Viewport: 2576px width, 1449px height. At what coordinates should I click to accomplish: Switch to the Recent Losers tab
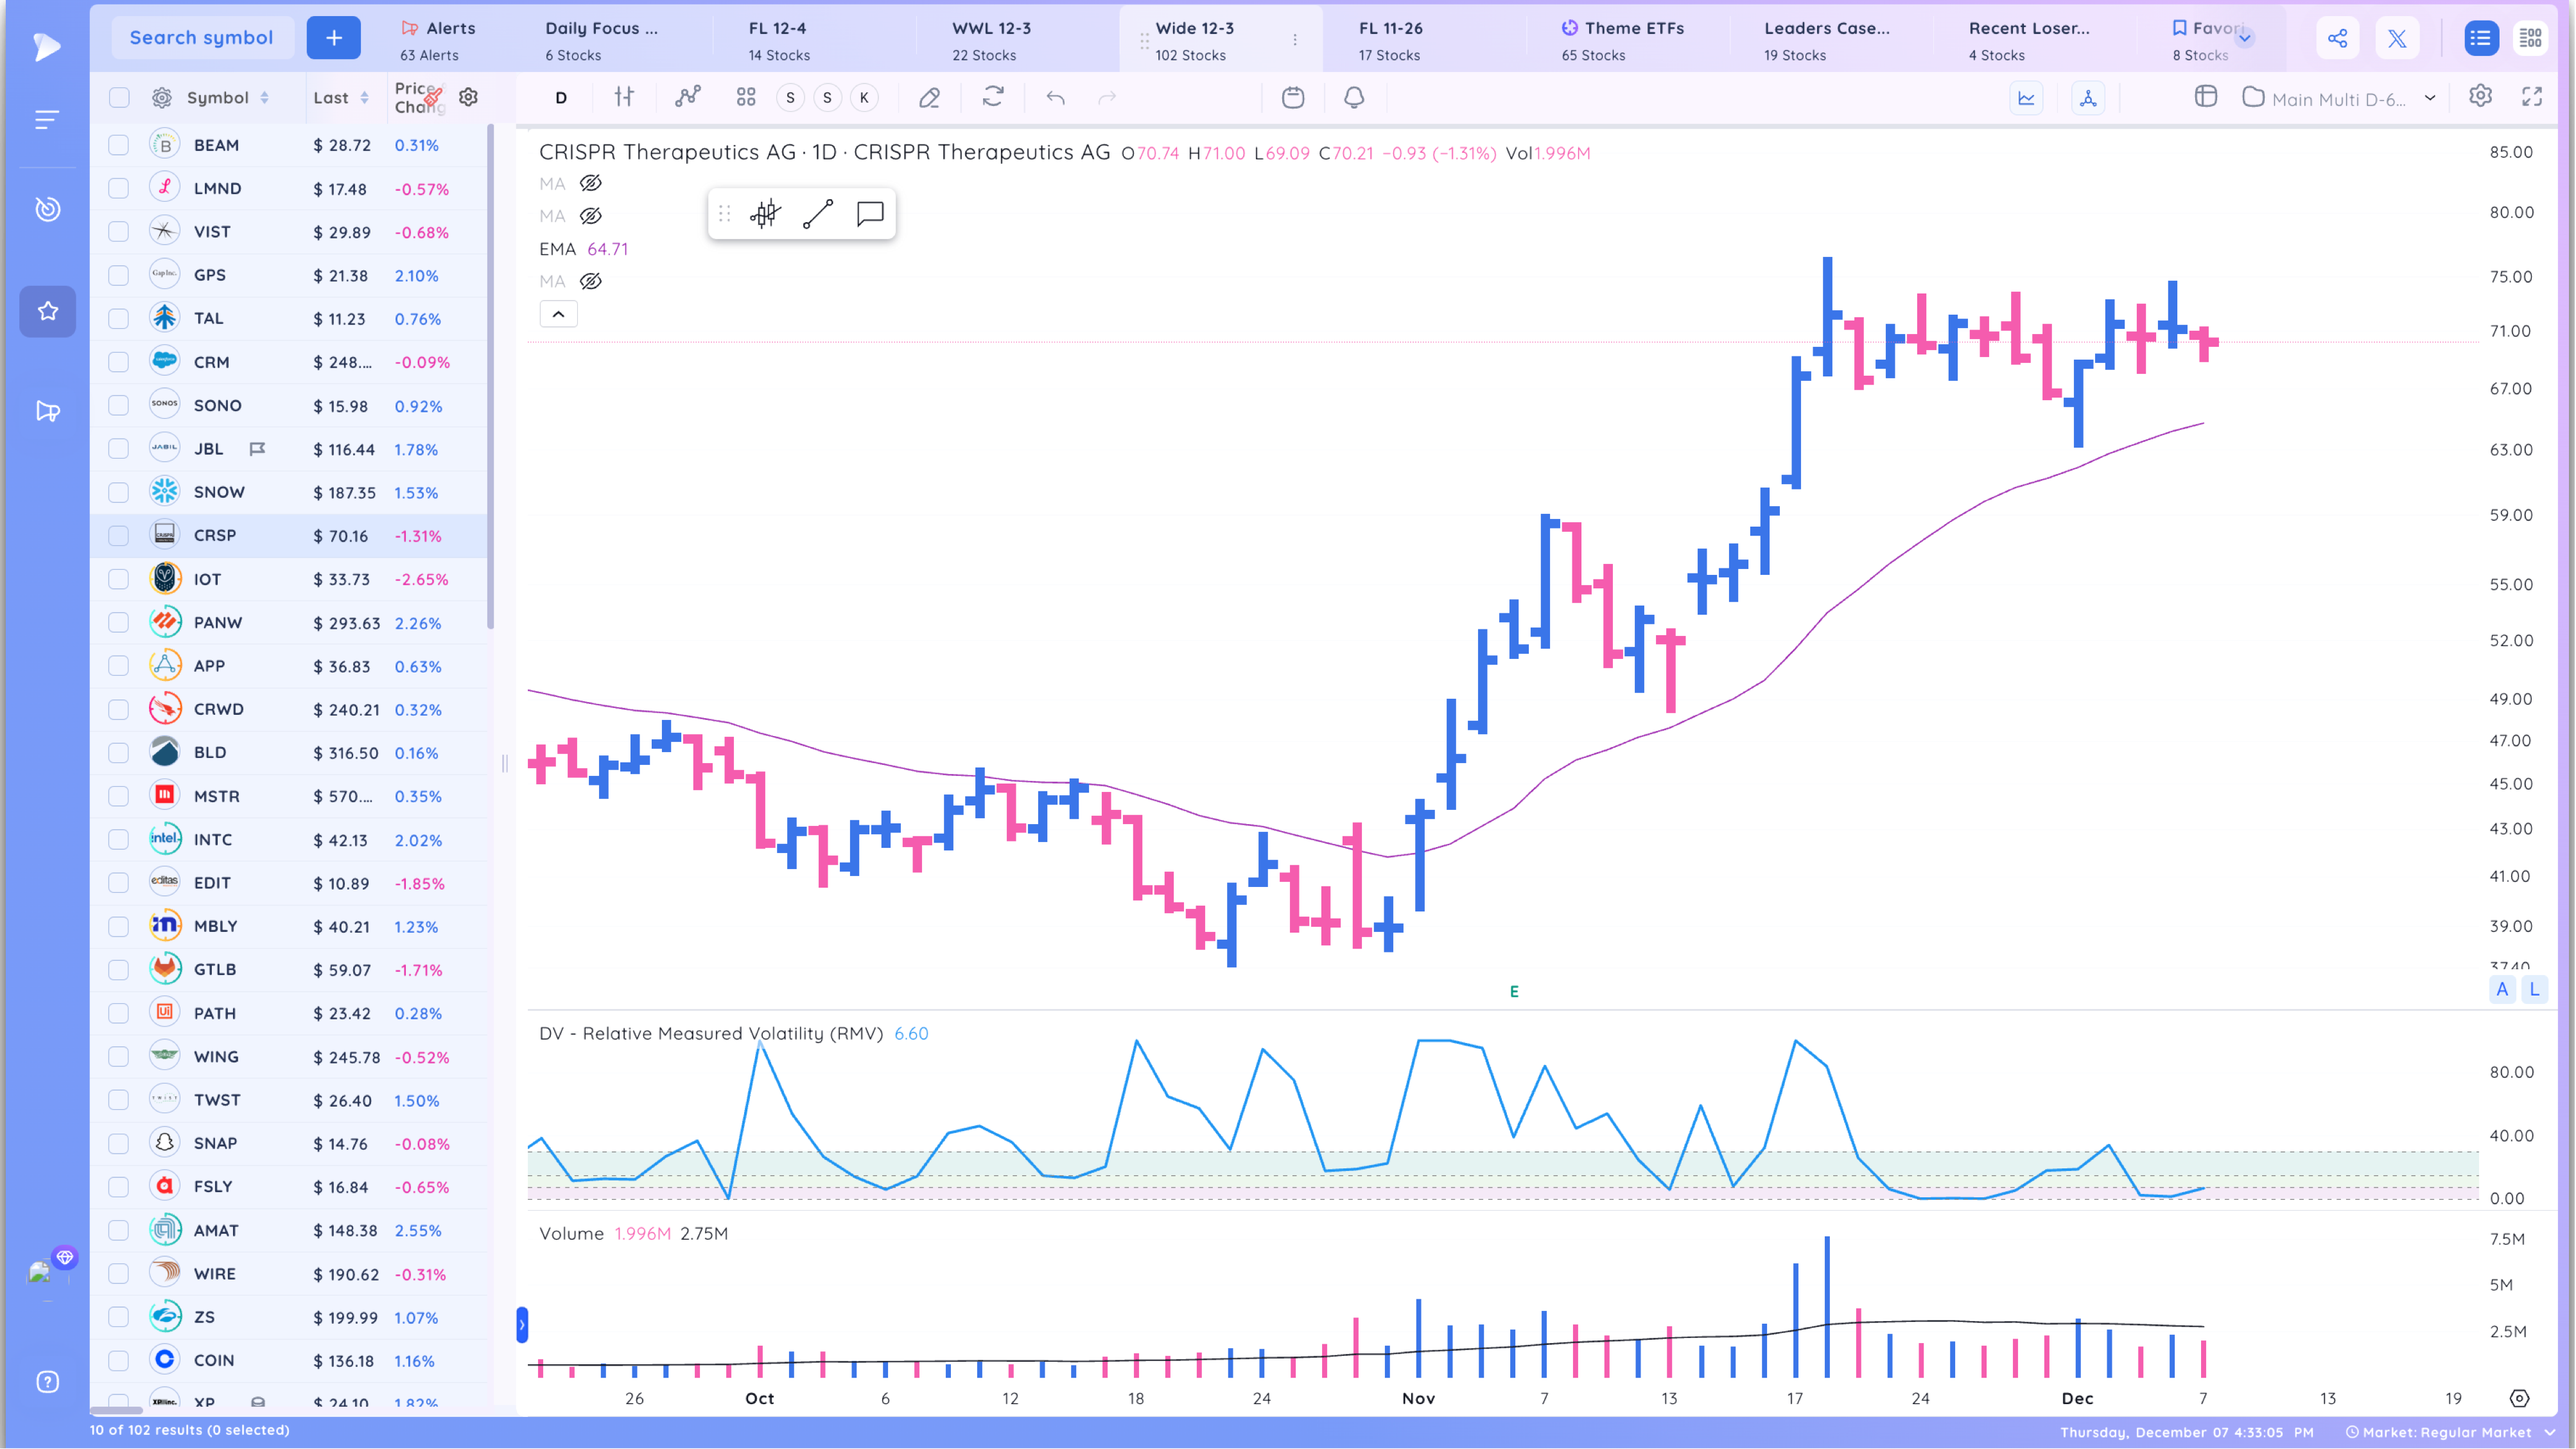[x=2029, y=40]
